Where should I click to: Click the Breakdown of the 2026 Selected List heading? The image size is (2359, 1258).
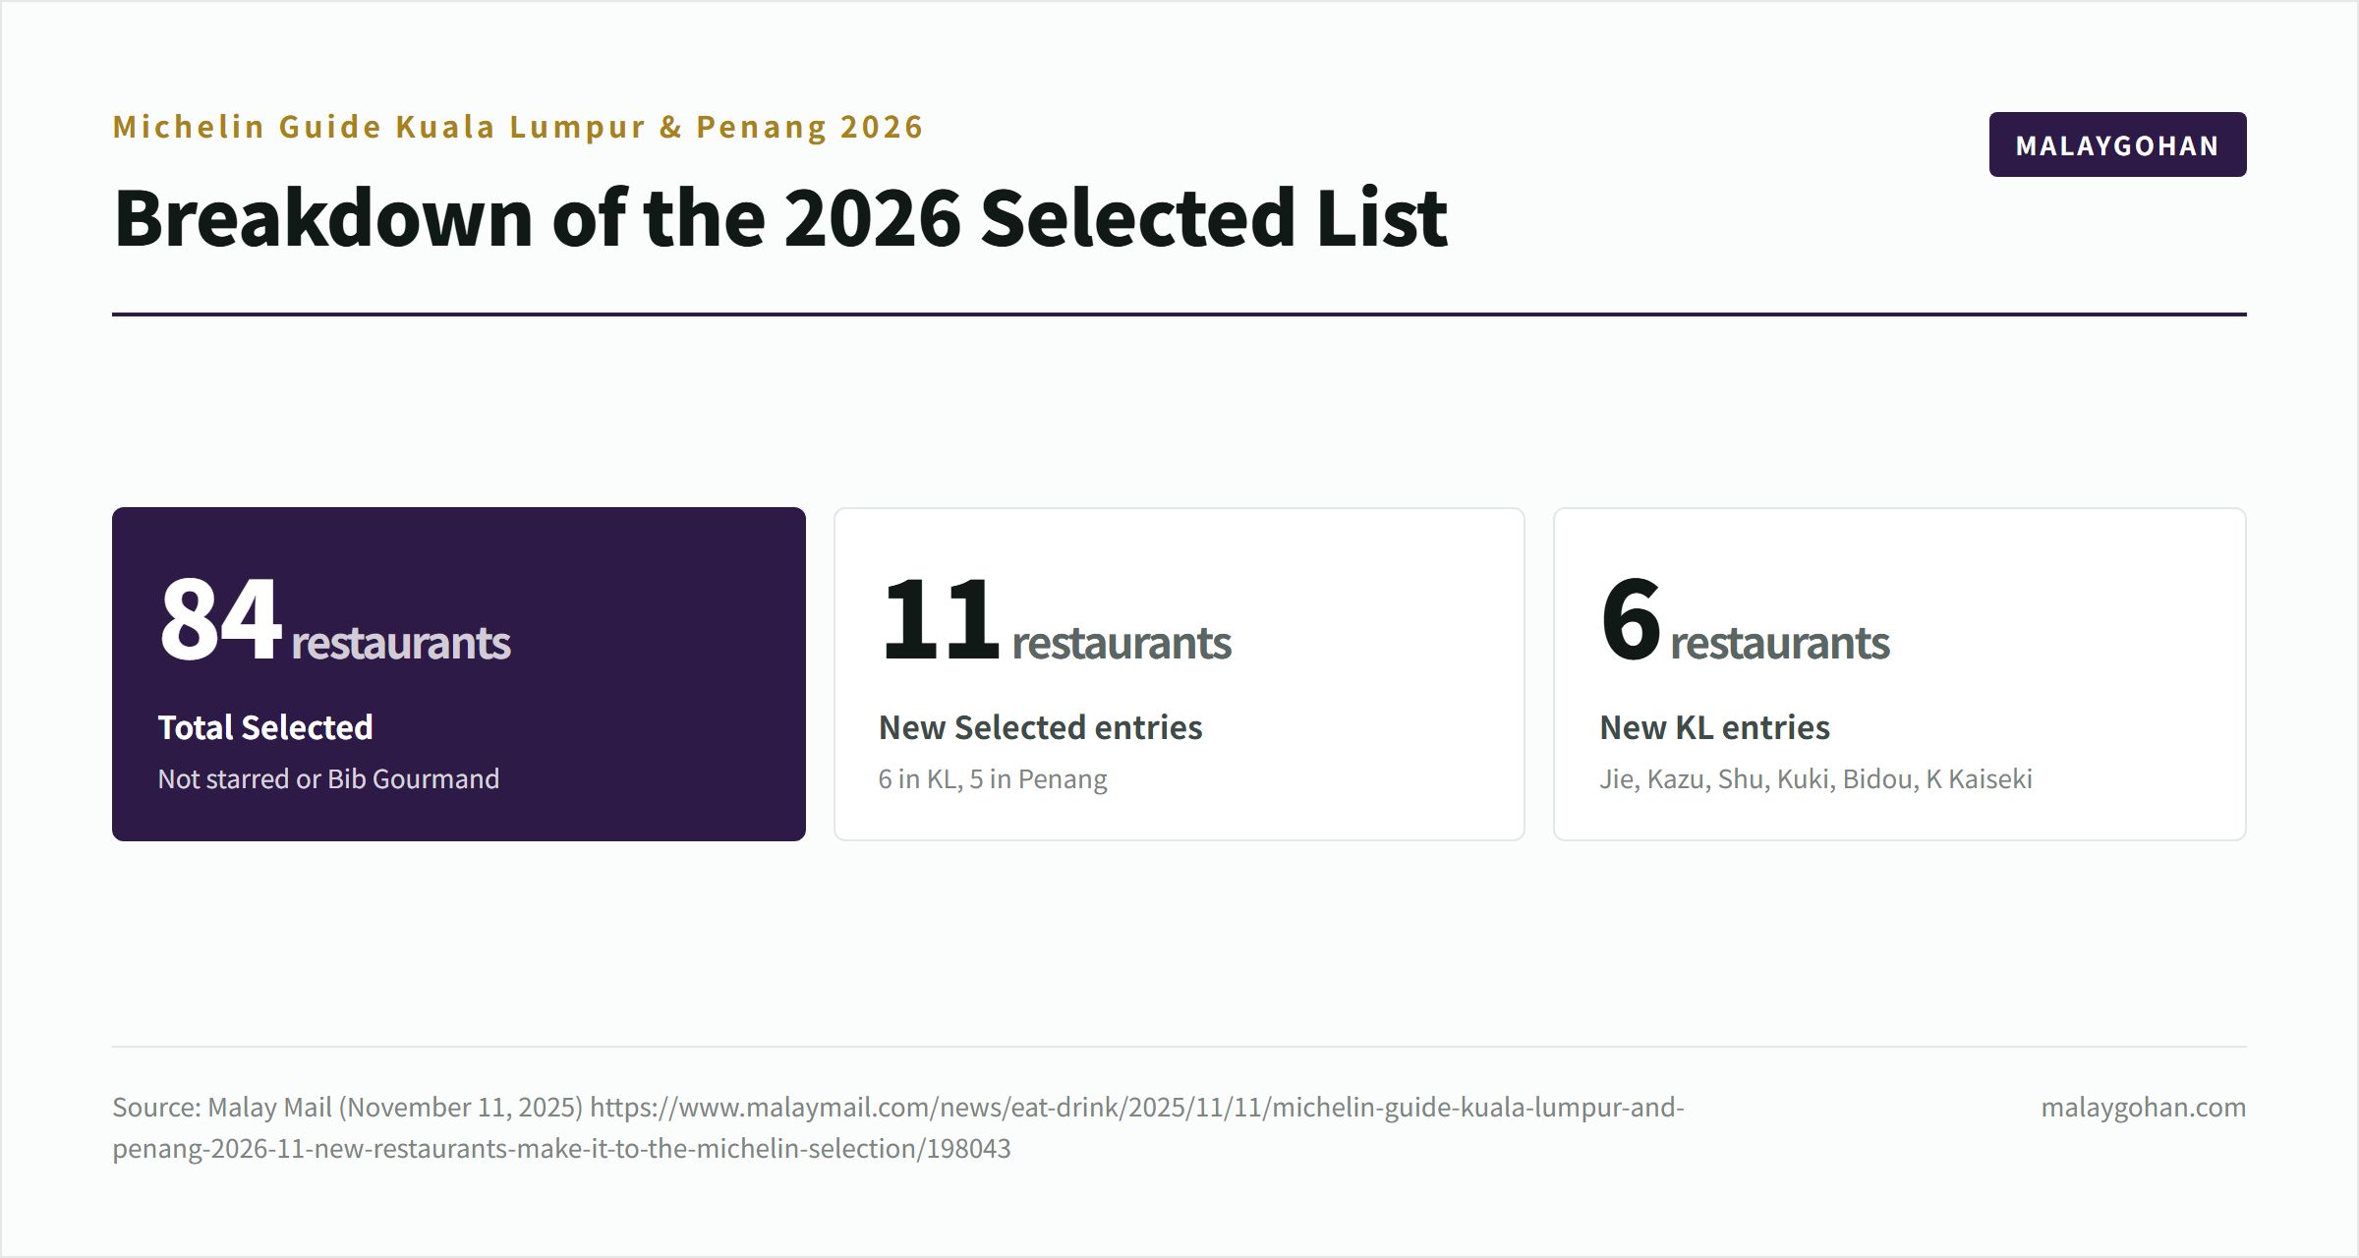pos(780,217)
